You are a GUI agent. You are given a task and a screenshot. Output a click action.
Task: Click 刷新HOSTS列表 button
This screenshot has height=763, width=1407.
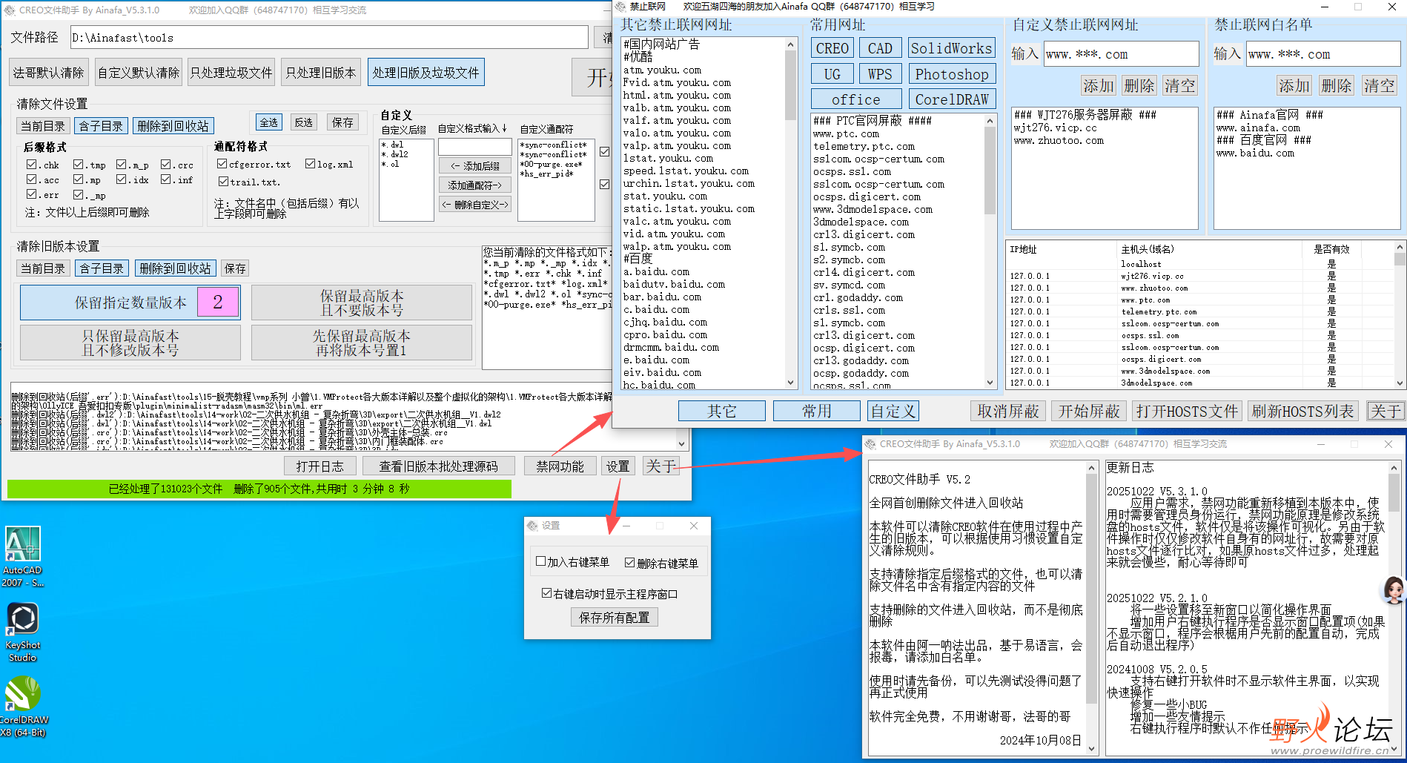(1303, 411)
